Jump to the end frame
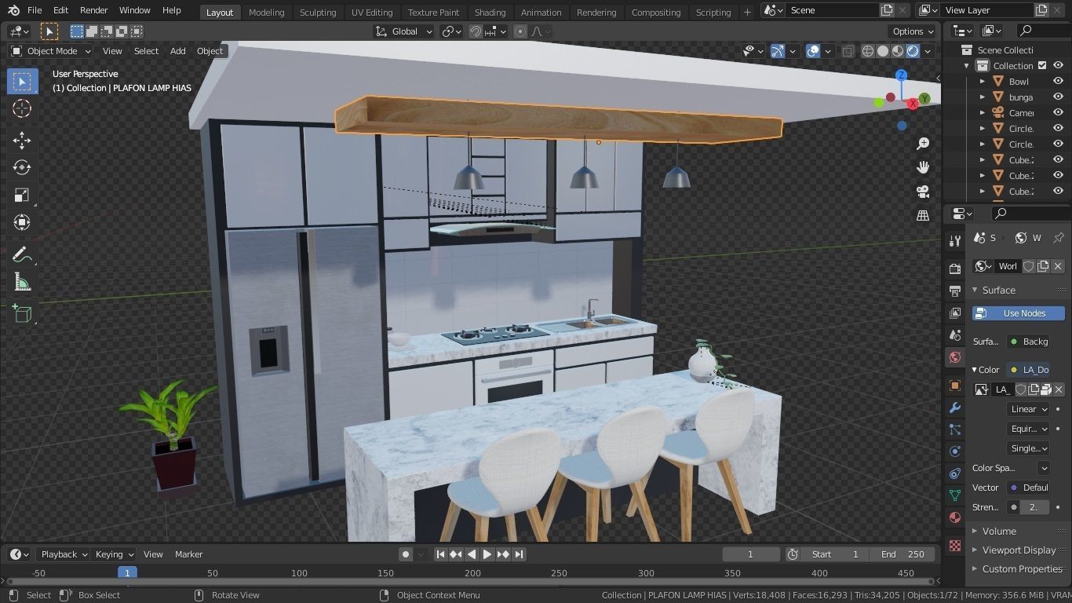Viewport: 1072px width, 603px height. point(518,554)
